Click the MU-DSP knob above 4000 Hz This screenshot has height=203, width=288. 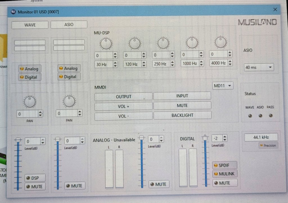coord(220,42)
